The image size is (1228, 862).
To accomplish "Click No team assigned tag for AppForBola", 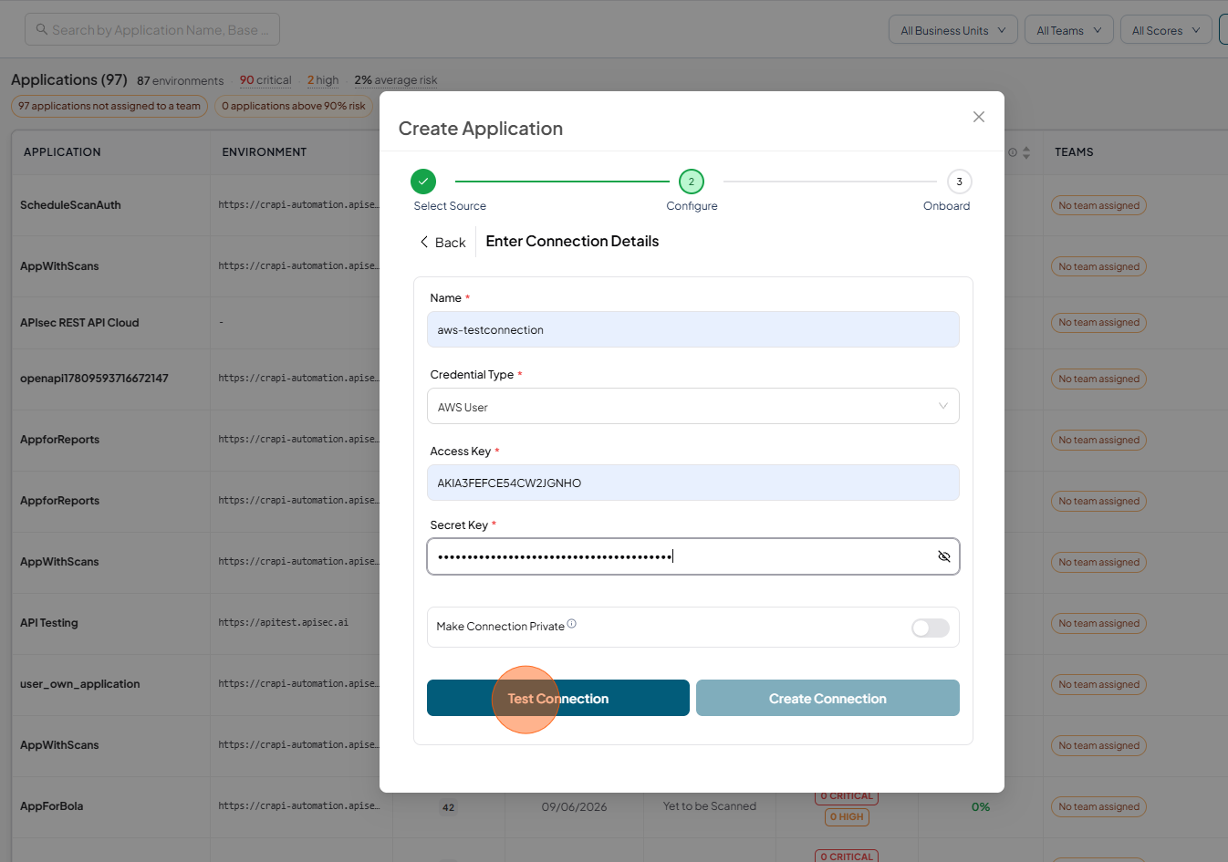I will (x=1099, y=806).
